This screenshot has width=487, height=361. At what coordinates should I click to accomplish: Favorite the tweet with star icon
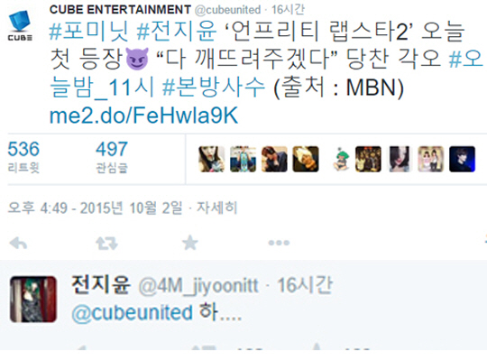(190, 243)
